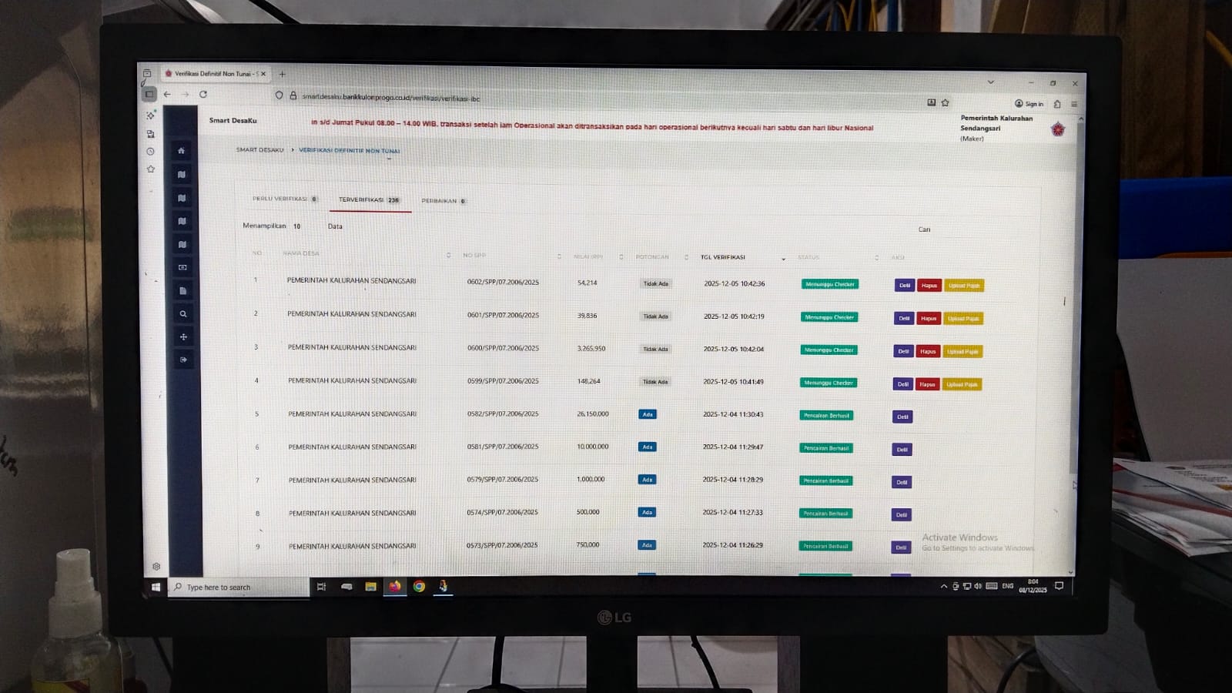1232x693 pixels.
Task: Sort table by TGL VERIFIKASI column arrow
Action: (x=783, y=259)
